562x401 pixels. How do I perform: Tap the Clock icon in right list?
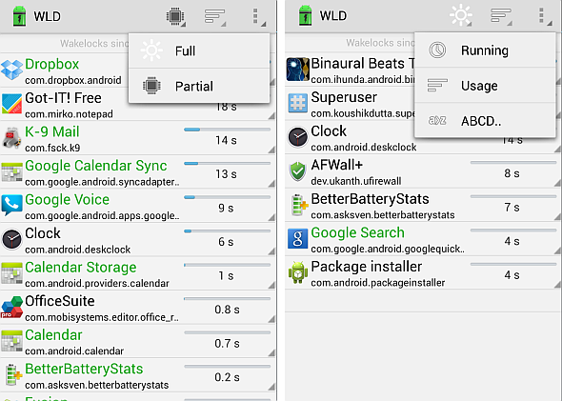[298, 137]
